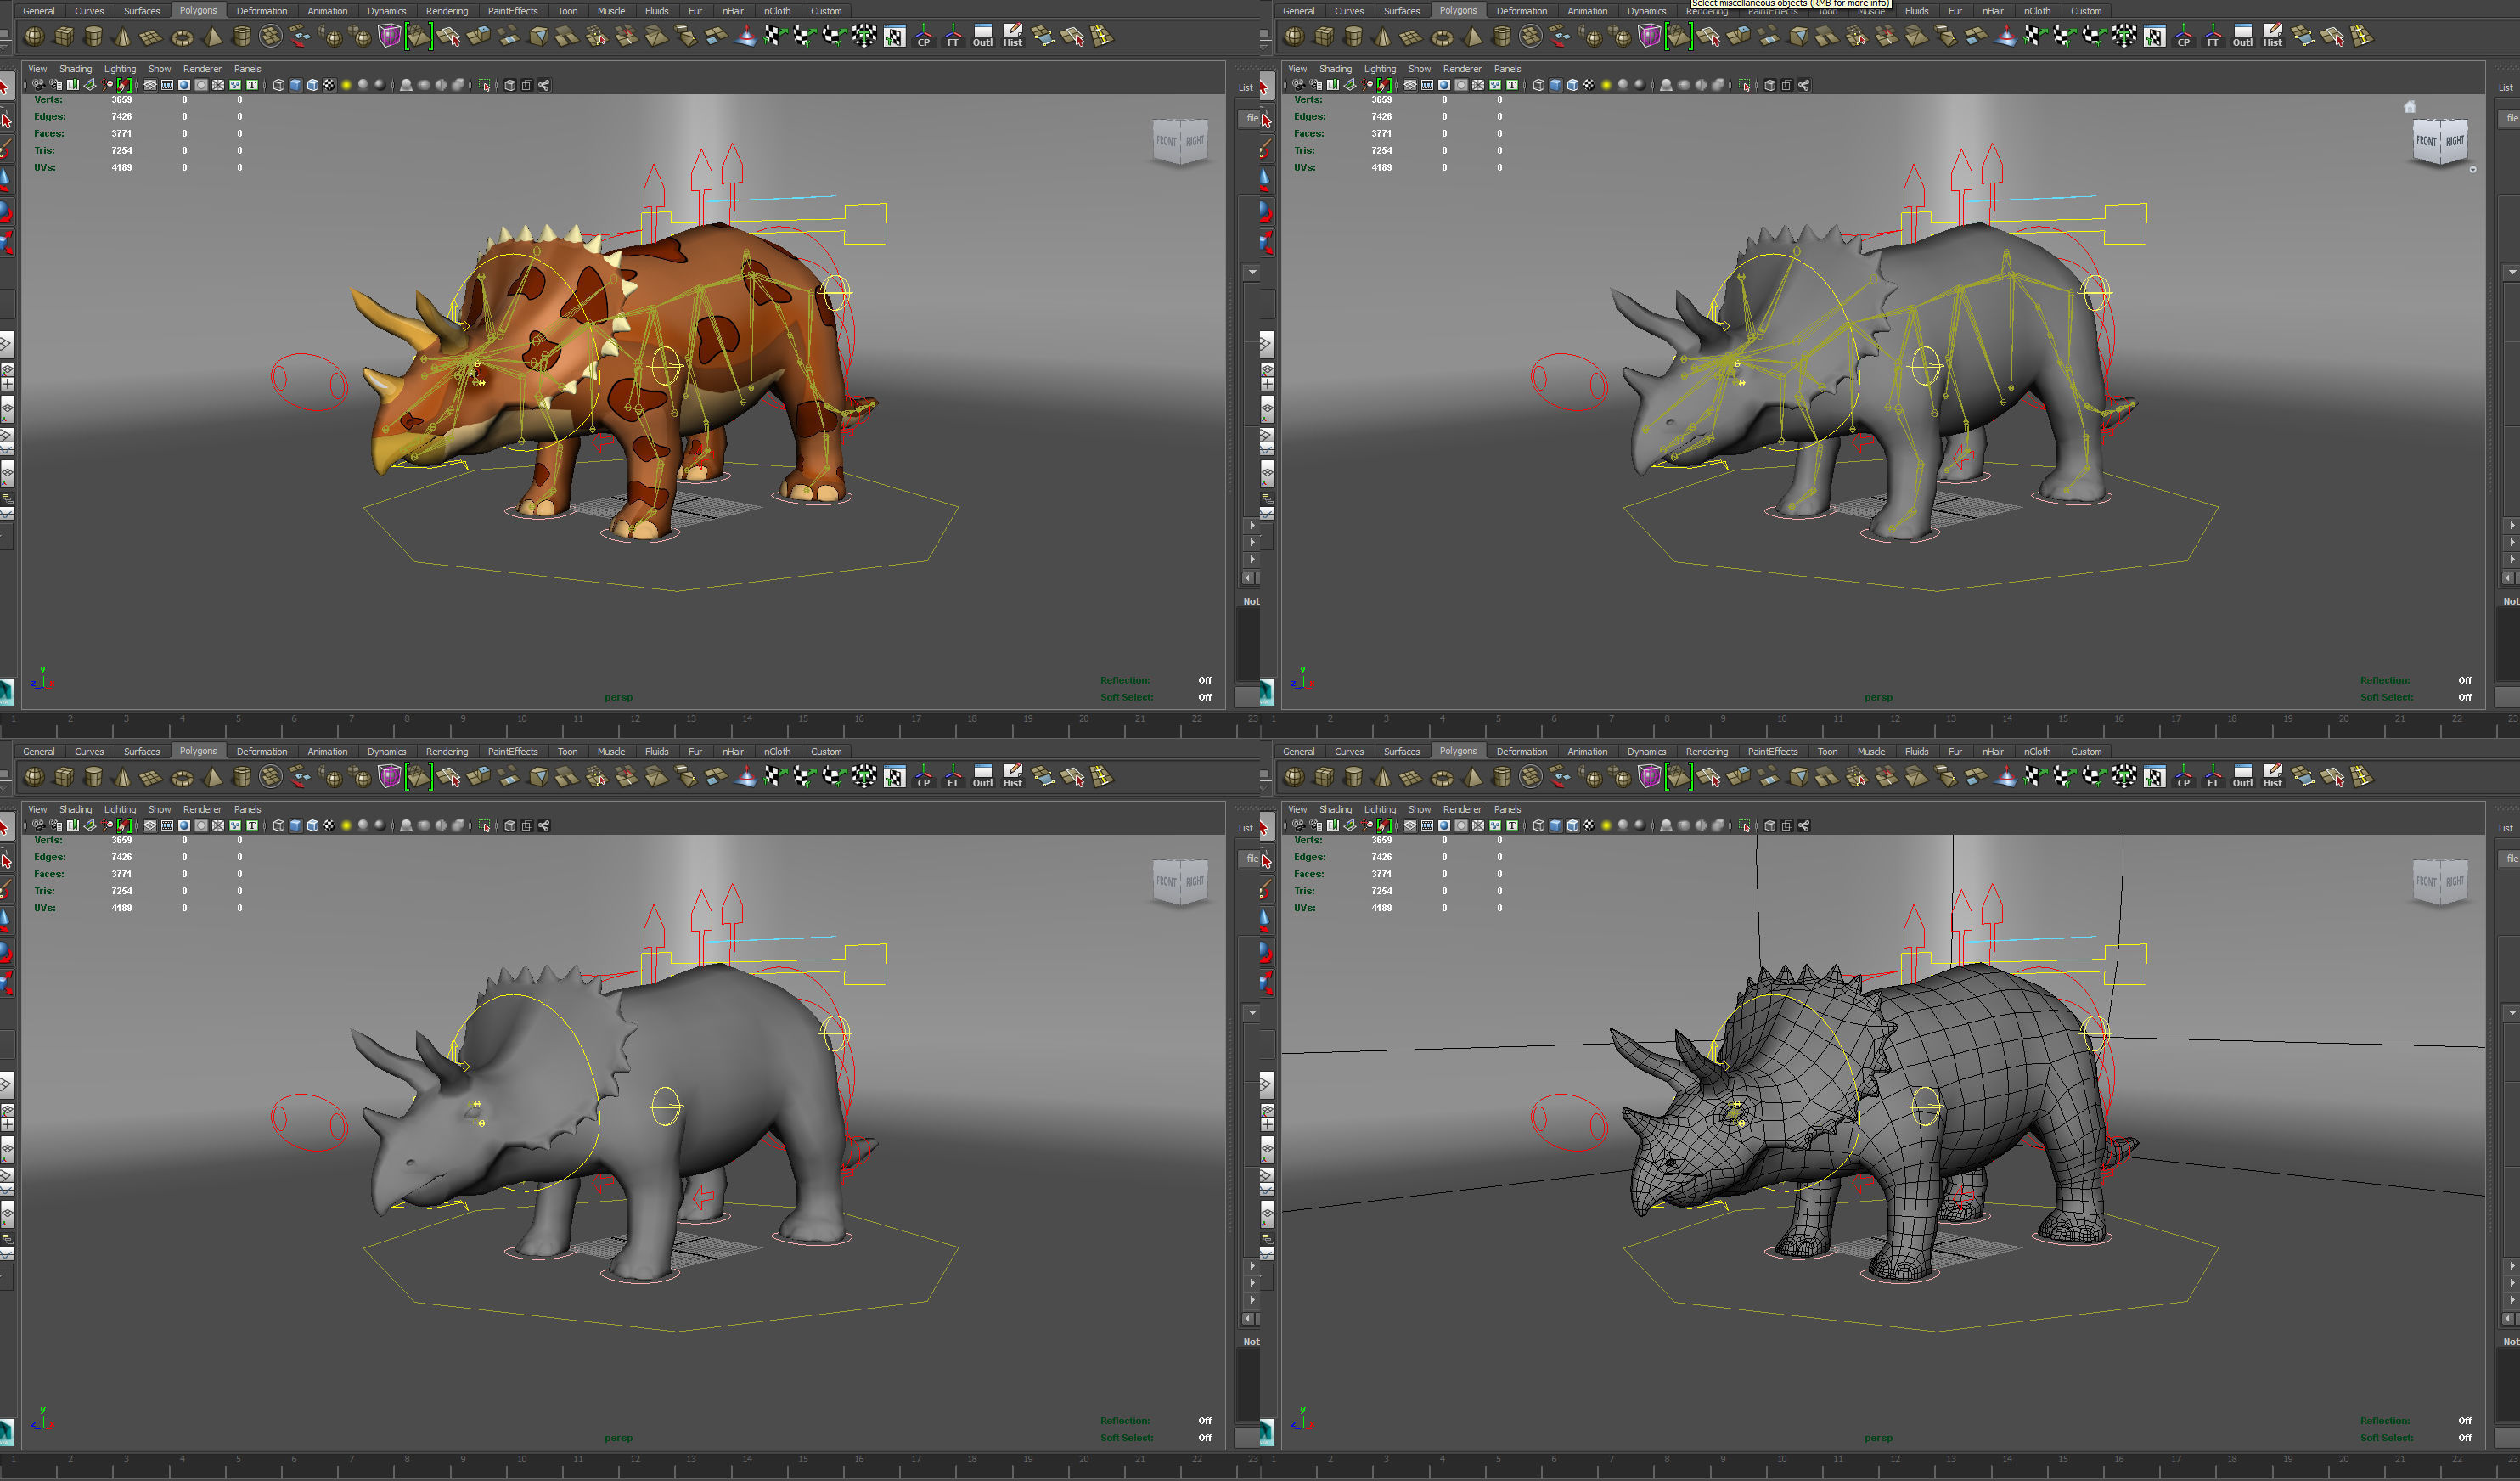2520x1481 pixels.
Task: Toggle grid display in textured window's panel toolbar
Action: [x=150, y=85]
